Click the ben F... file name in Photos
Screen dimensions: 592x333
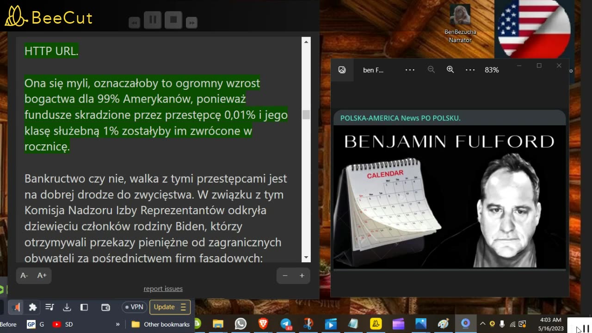[x=373, y=70]
